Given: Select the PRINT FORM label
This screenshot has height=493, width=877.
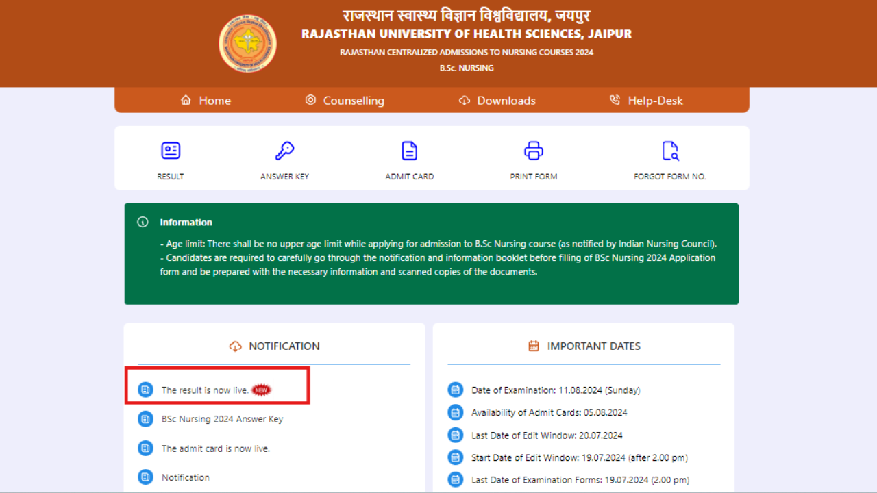Looking at the screenshot, I should coord(534,177).
